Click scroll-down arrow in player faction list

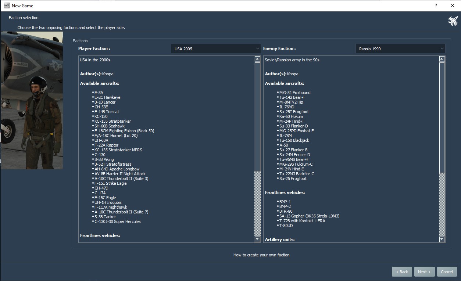coord(257,239)
